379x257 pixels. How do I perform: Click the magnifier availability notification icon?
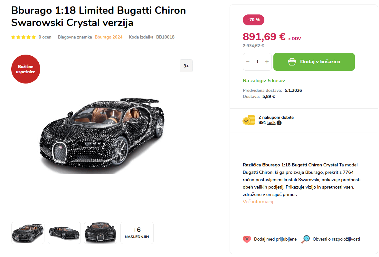(x=306, y=239)
